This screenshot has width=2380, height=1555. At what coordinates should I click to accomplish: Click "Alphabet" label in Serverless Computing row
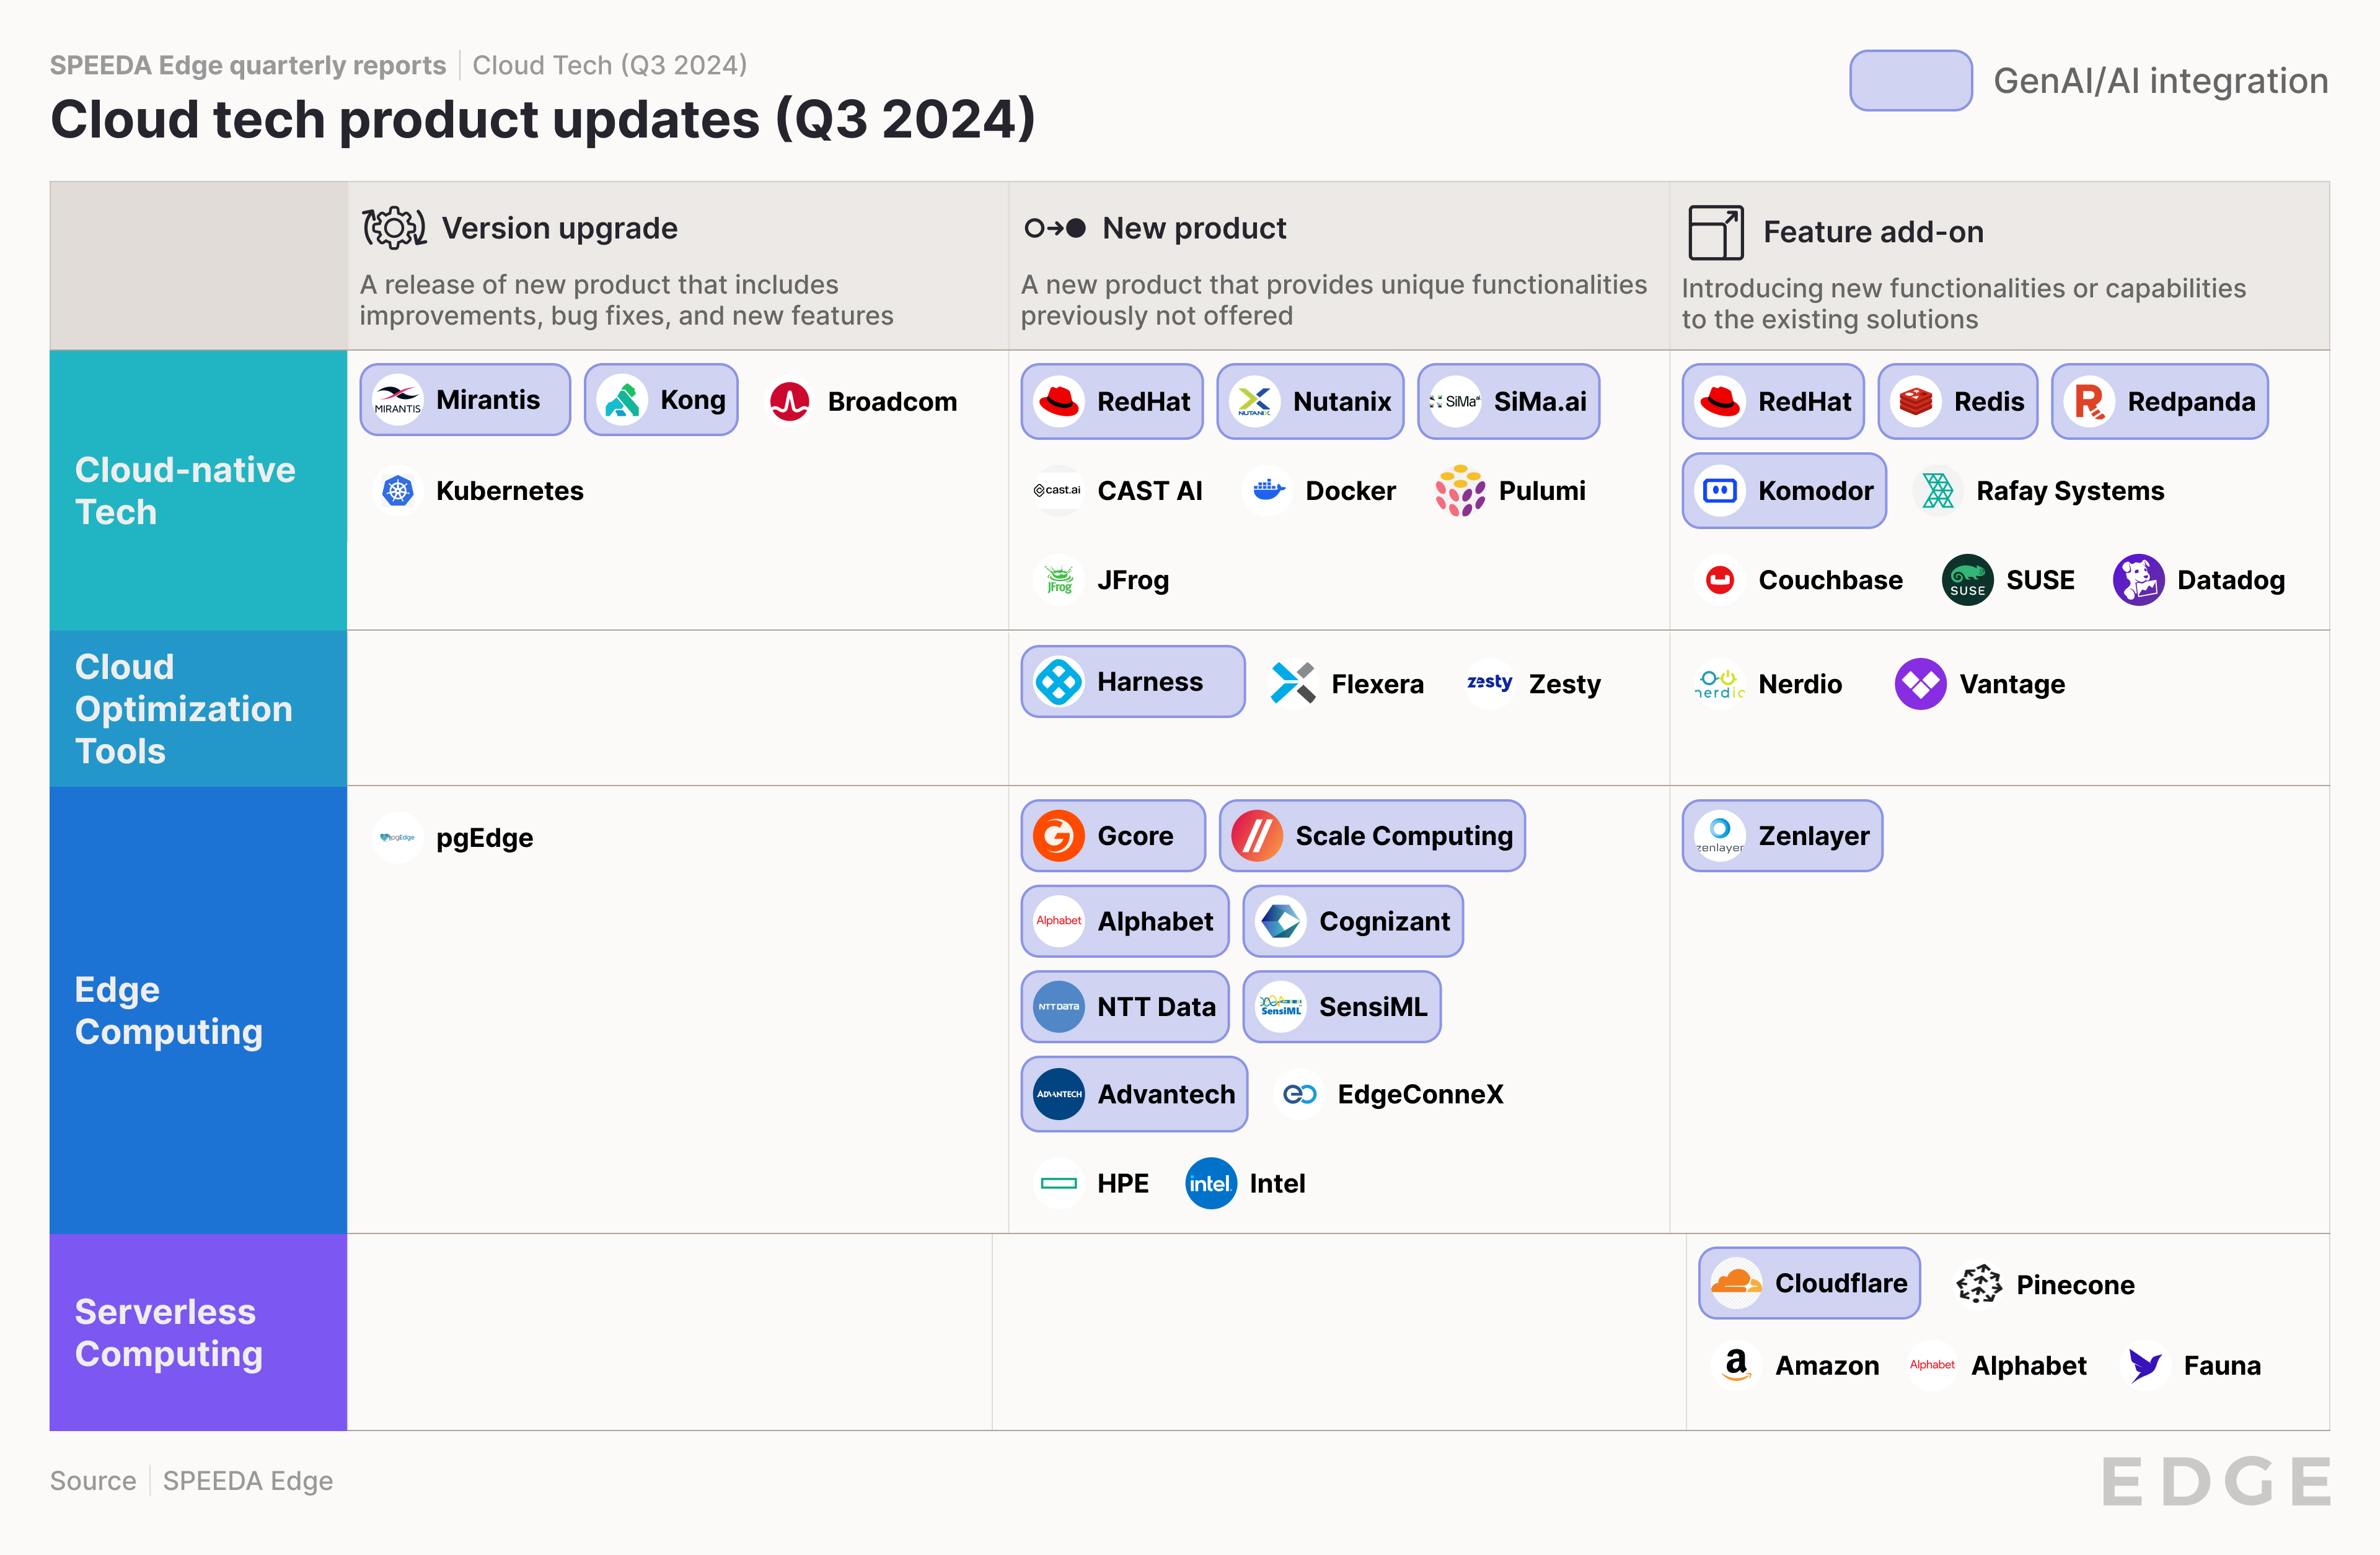[x=2028, y=1366]
